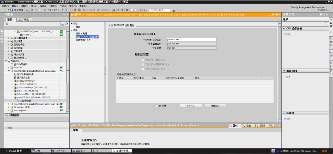
Task: Click the update accessible devices tree icon
Action: (x=15, y=74)
